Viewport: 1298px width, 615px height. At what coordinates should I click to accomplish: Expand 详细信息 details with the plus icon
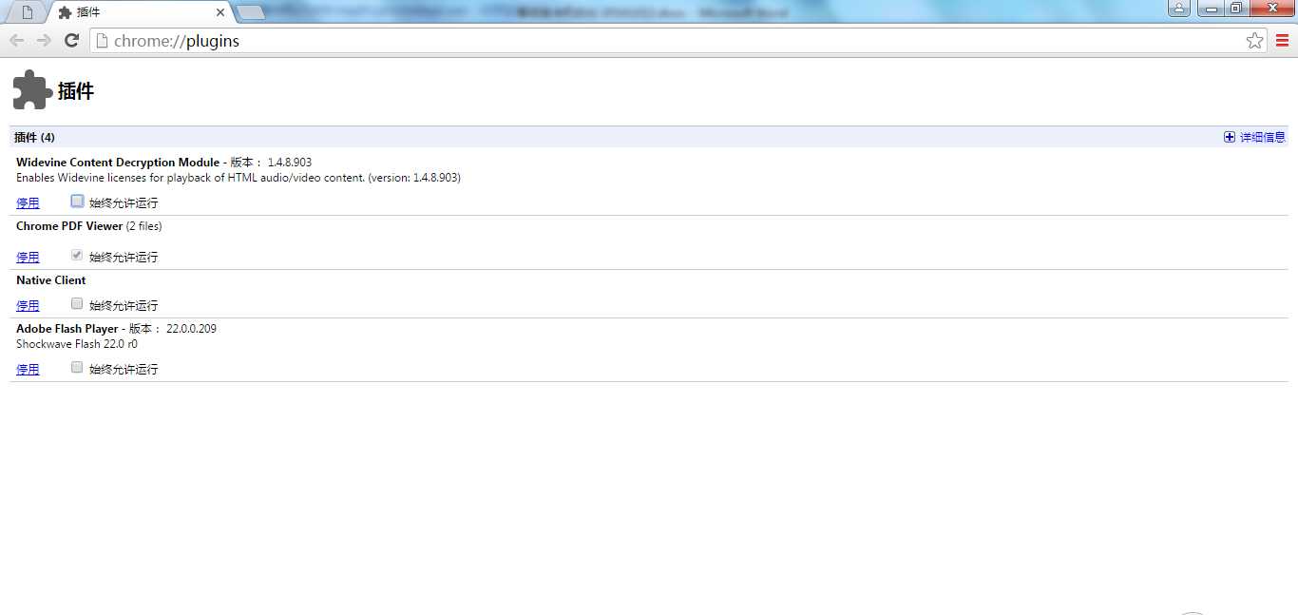coord(1230,137)
